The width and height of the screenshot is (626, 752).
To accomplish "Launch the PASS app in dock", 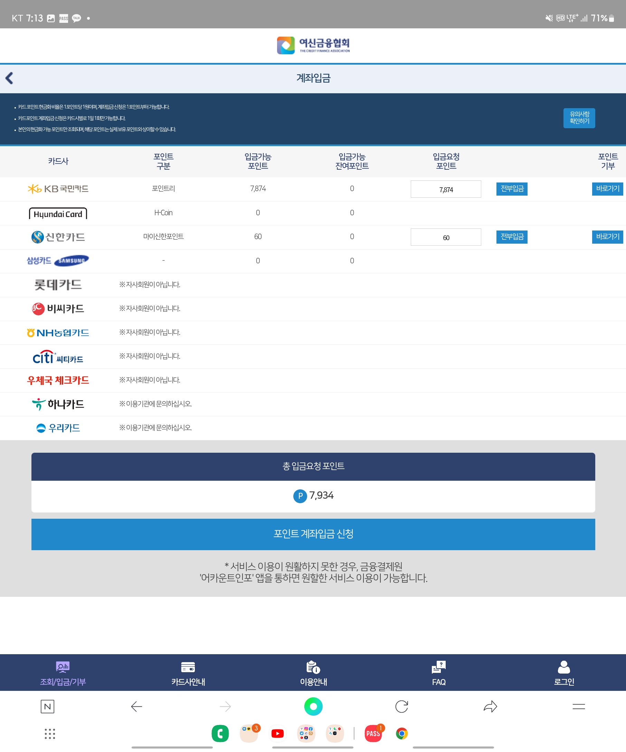I will click(x=373, y=734).
